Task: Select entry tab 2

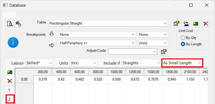Action: click(10, 99)
